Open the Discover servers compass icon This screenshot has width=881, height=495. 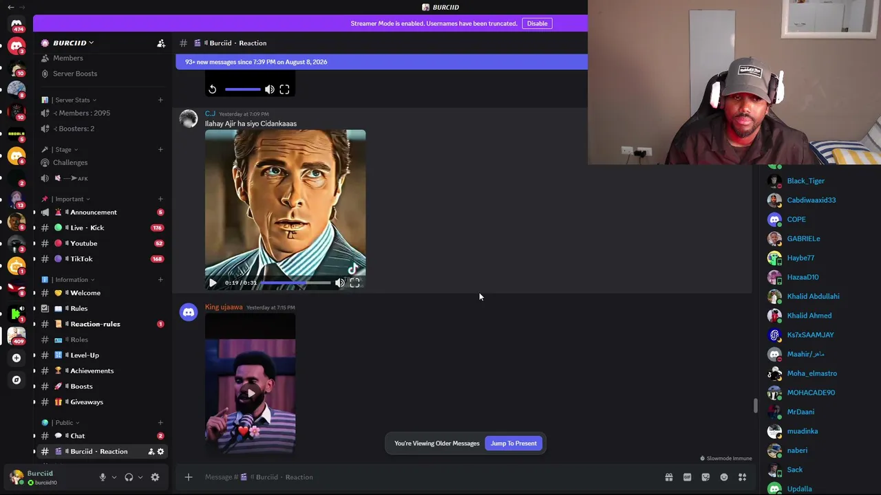(x=17, y=379)
